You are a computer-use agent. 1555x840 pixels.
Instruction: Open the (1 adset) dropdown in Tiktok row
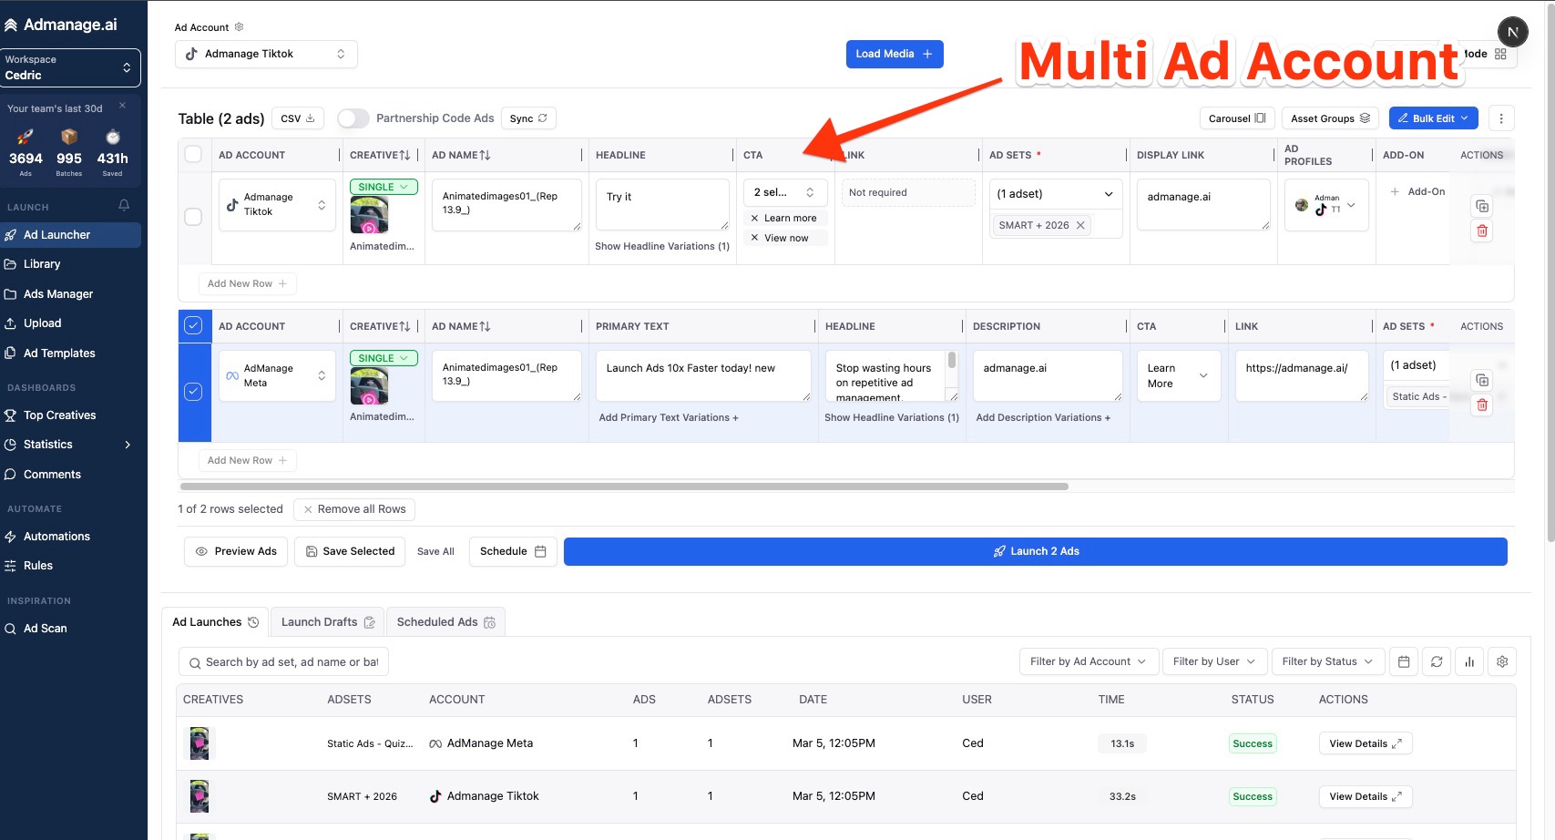point(1056,194)
